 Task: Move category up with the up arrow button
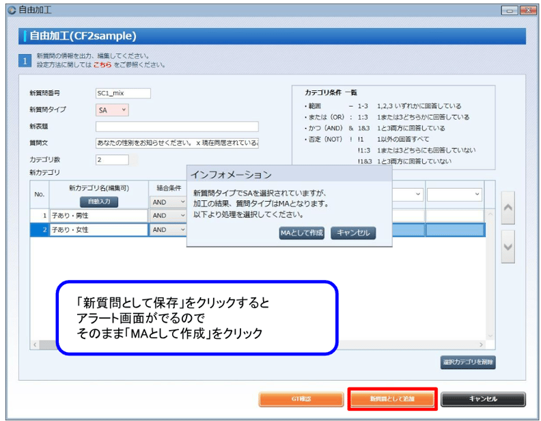508,208
